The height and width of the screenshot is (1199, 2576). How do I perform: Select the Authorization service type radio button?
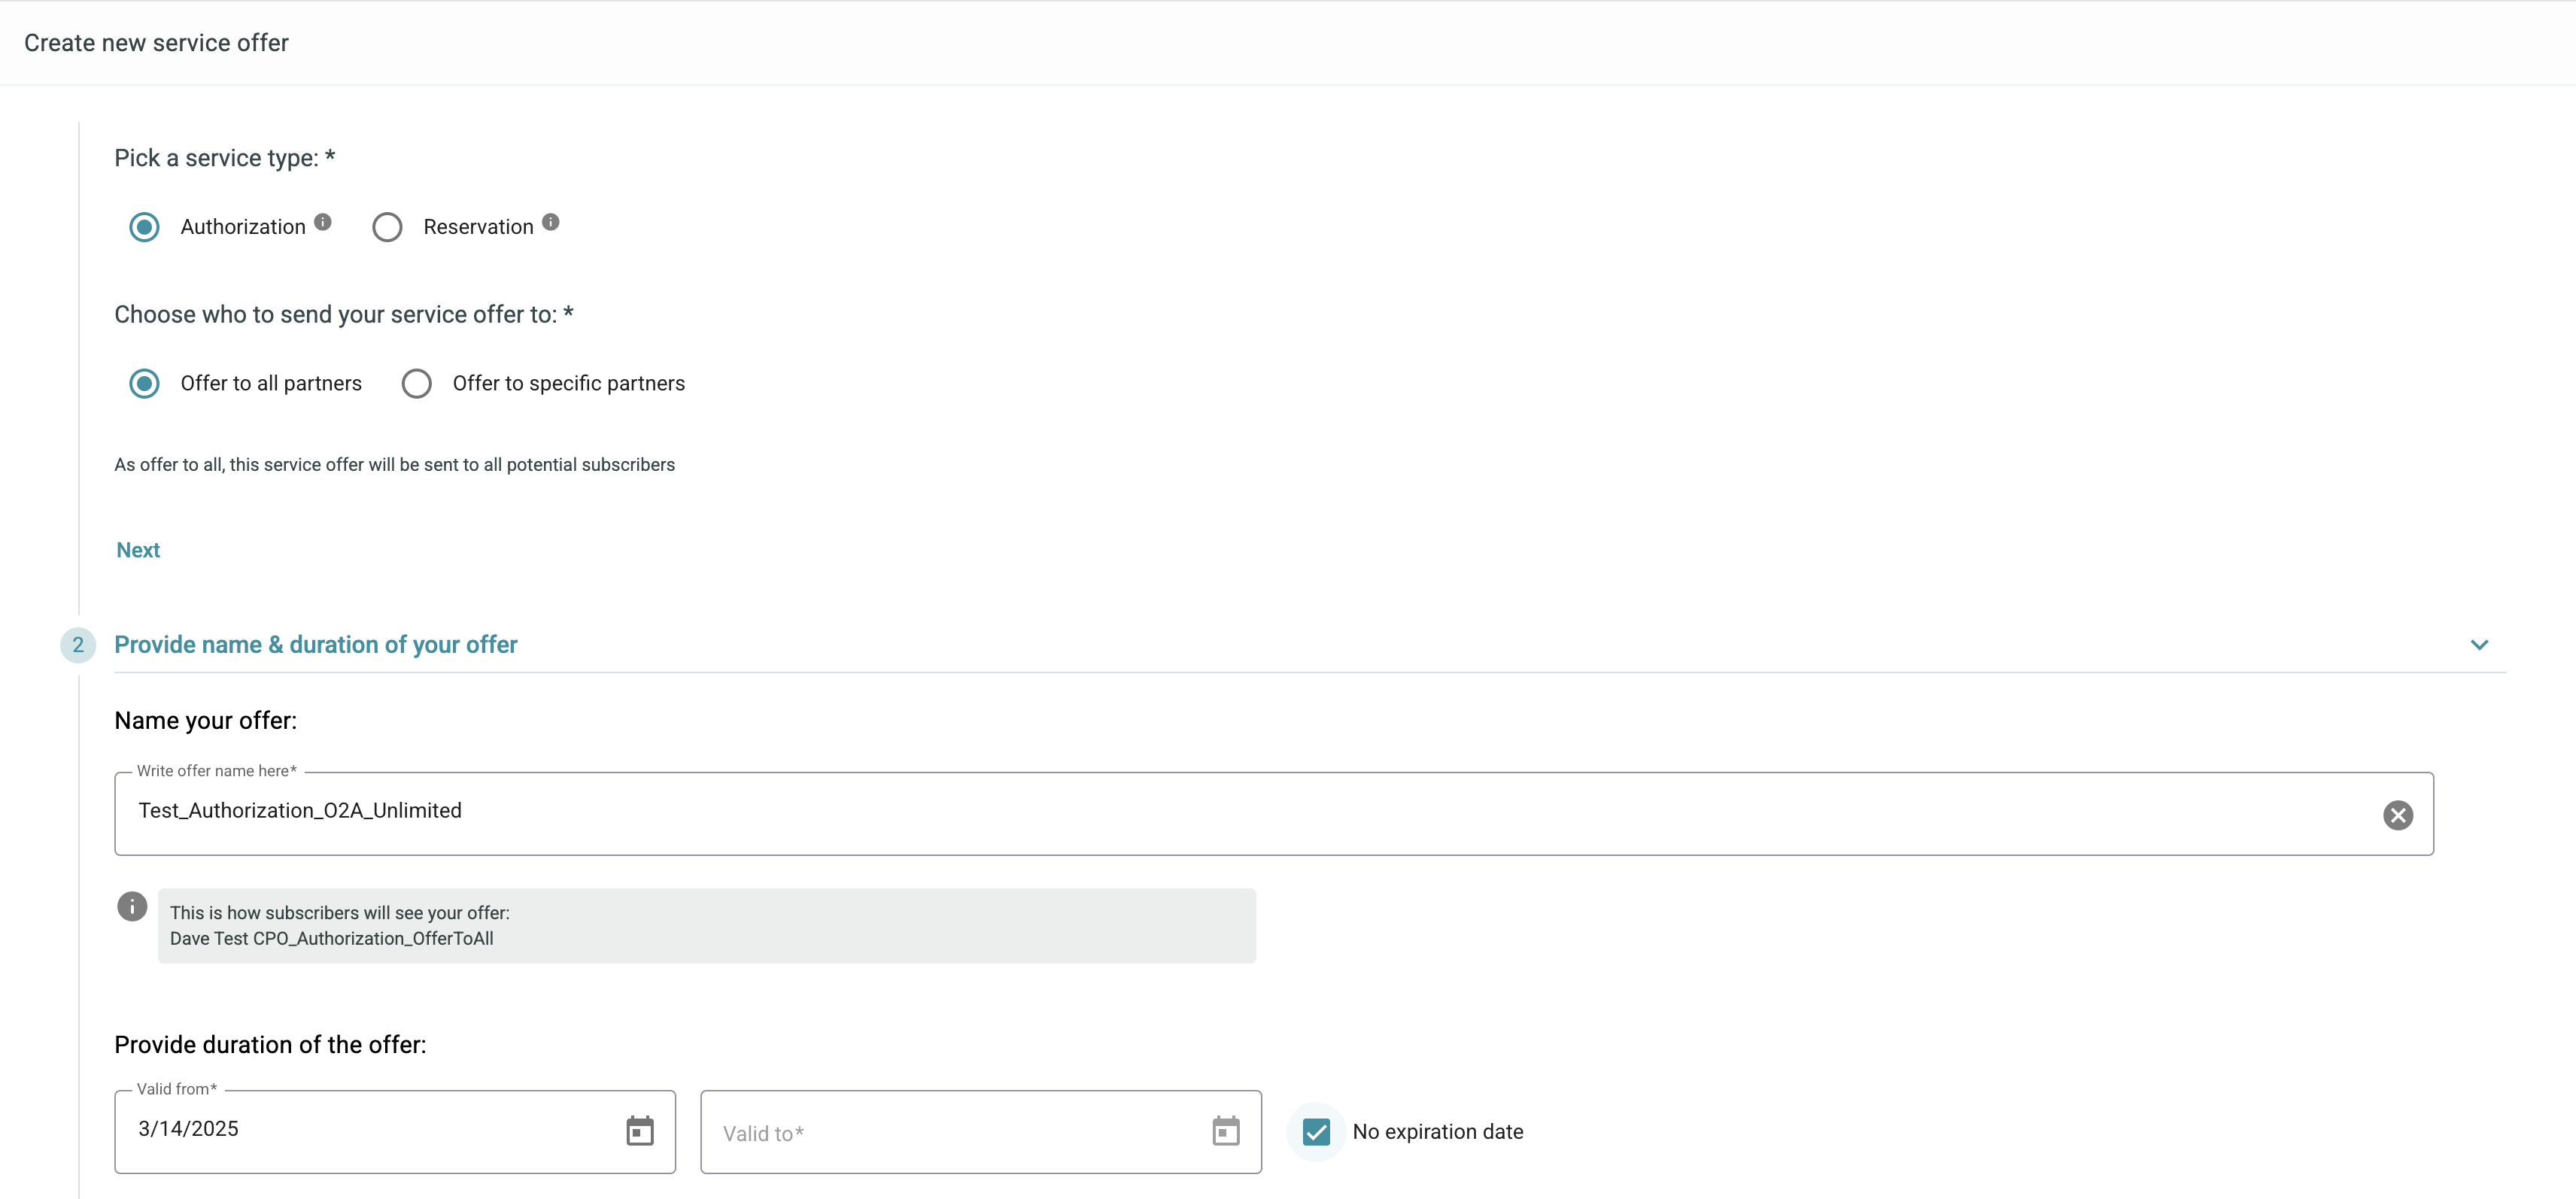point(144,227)
